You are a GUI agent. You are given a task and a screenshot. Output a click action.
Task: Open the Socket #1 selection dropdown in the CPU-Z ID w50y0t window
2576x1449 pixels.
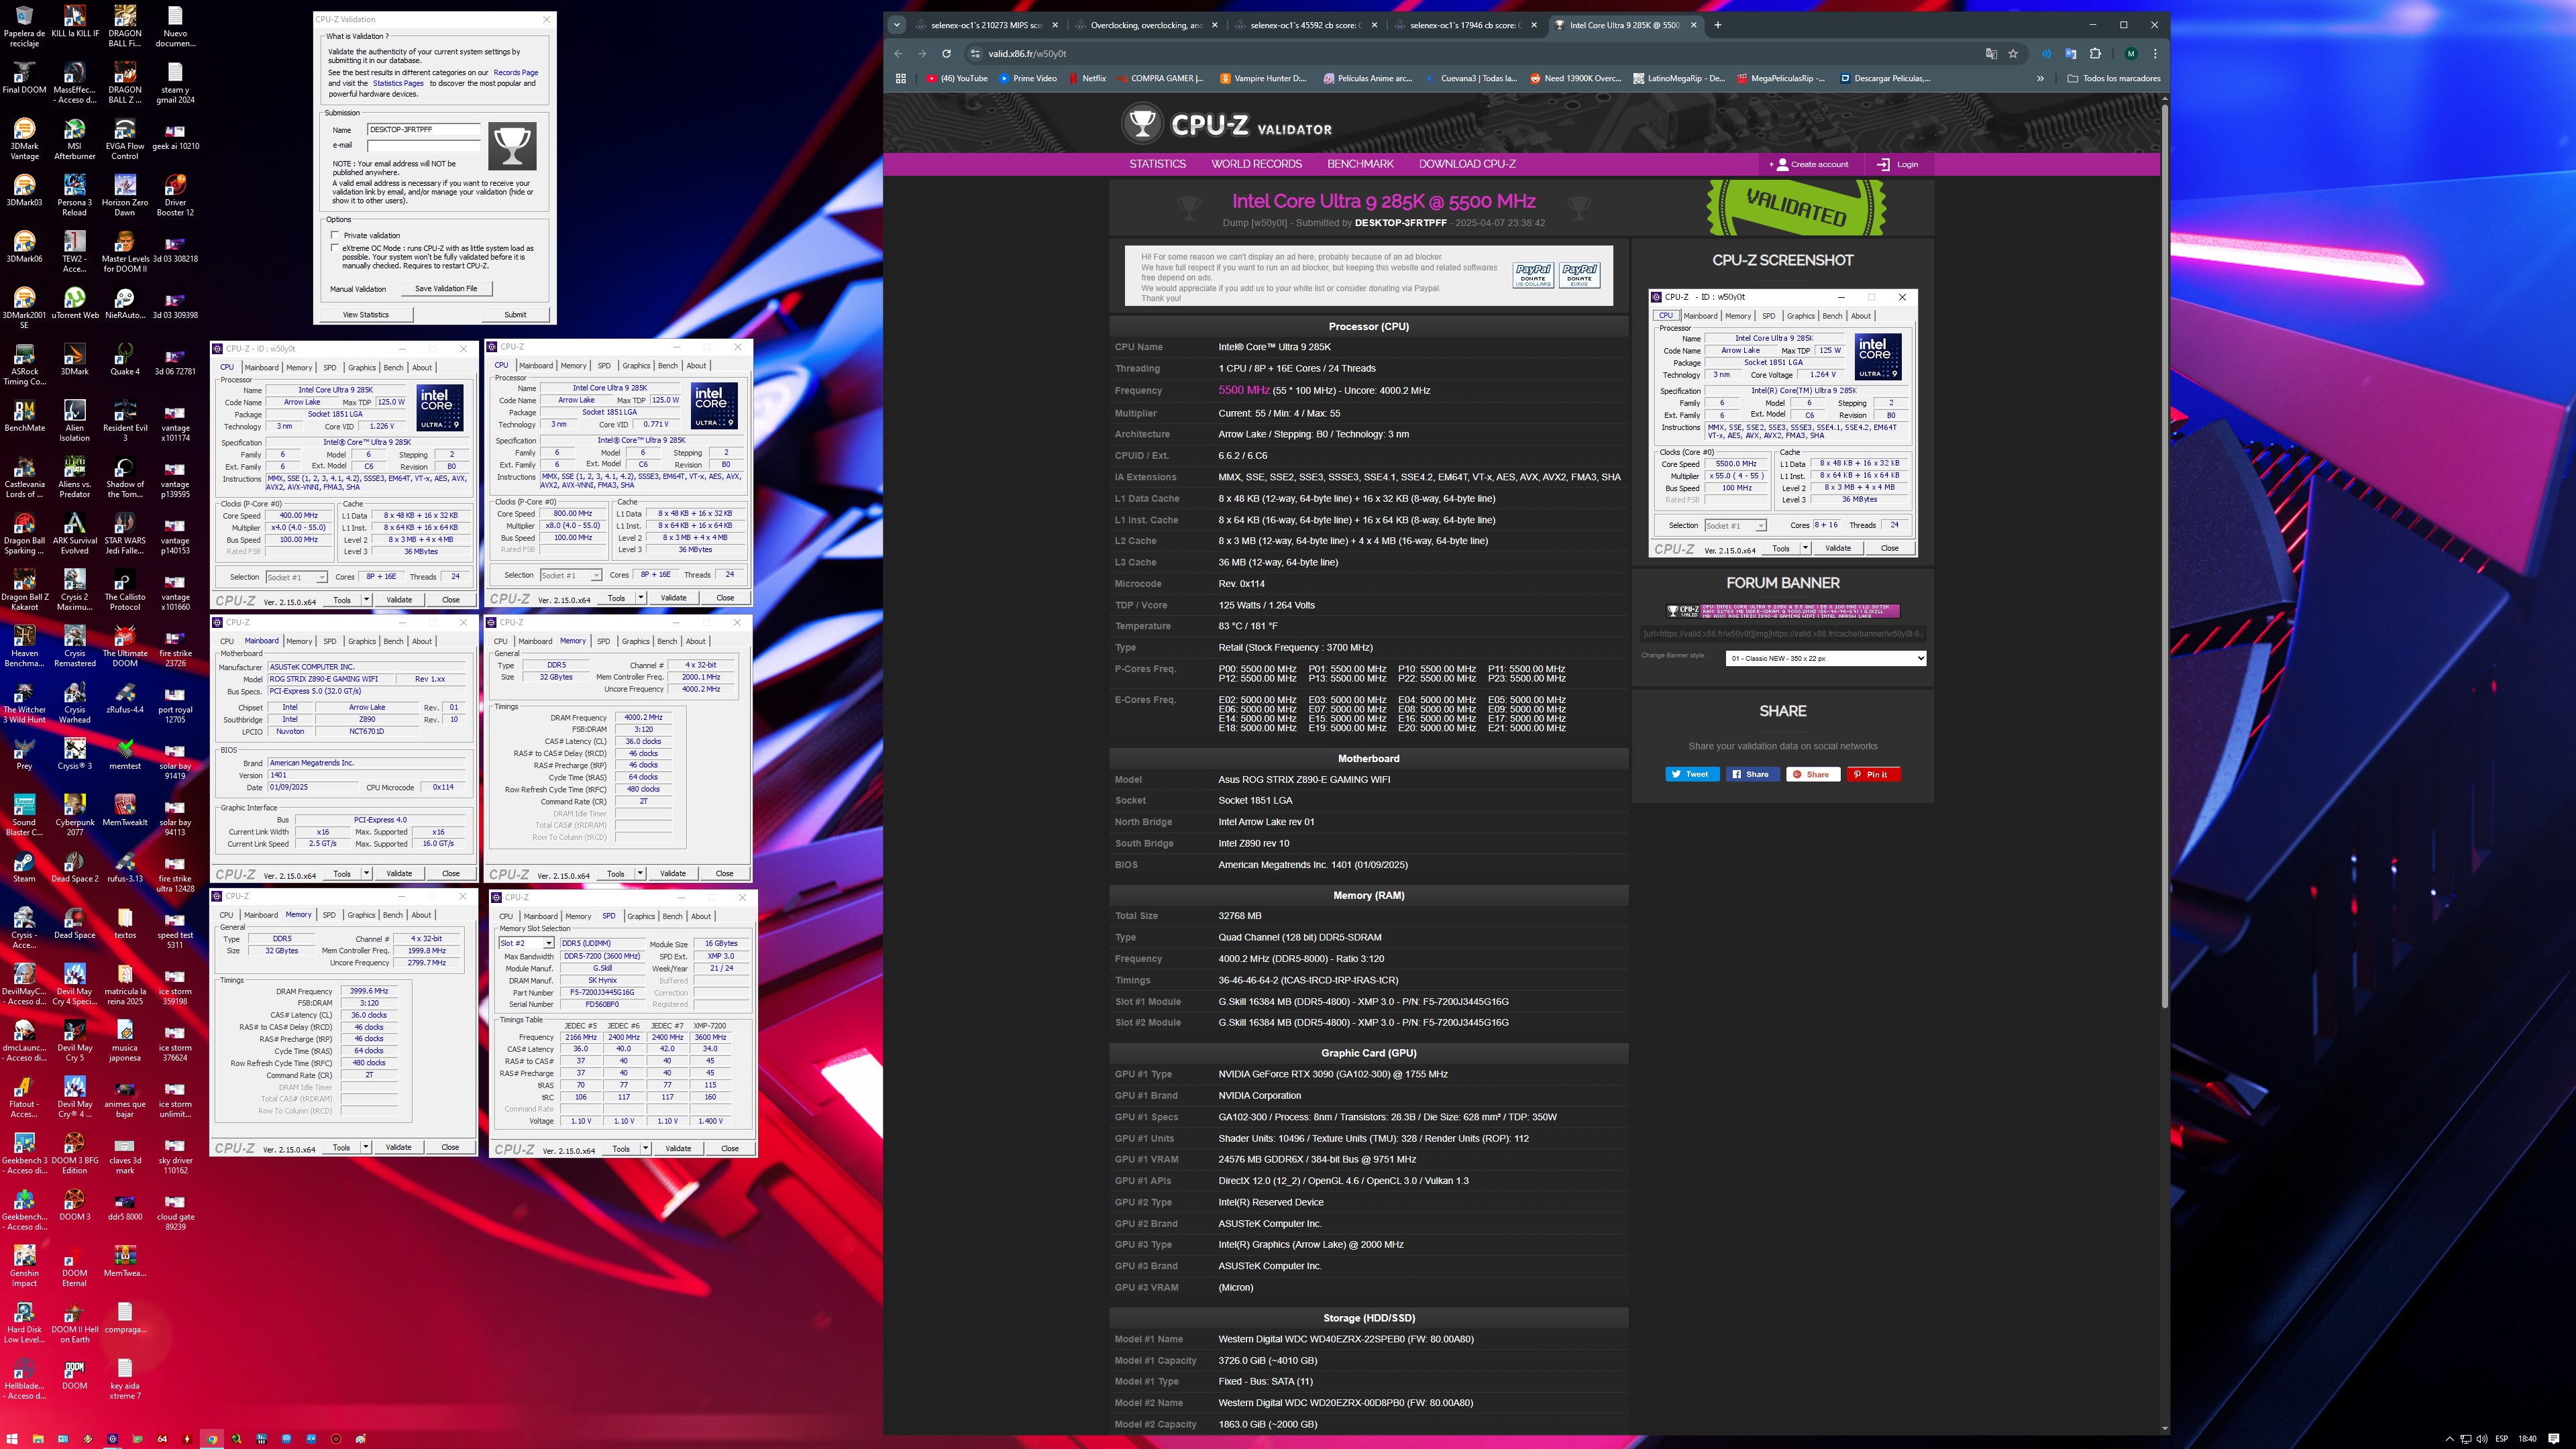(x=296, y=577)
